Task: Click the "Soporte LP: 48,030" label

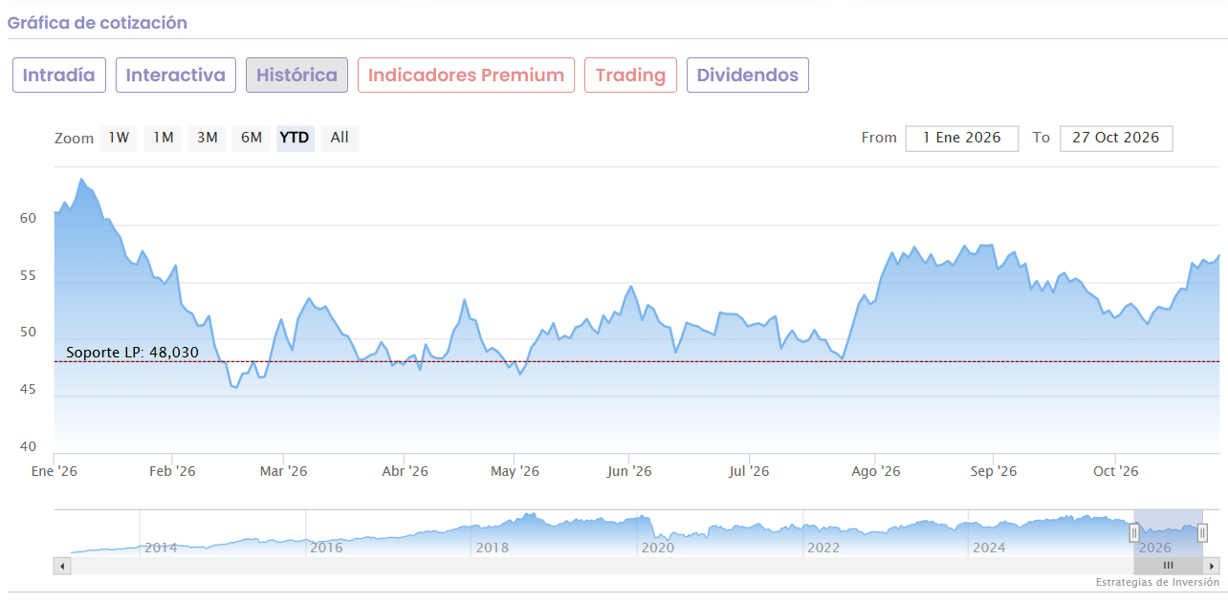Action: click(x=132, y=353)
